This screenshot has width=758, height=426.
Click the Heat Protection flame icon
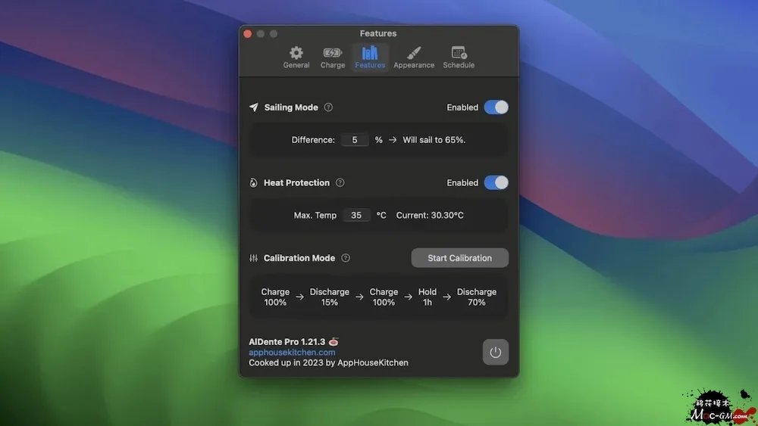pos(253,182)
